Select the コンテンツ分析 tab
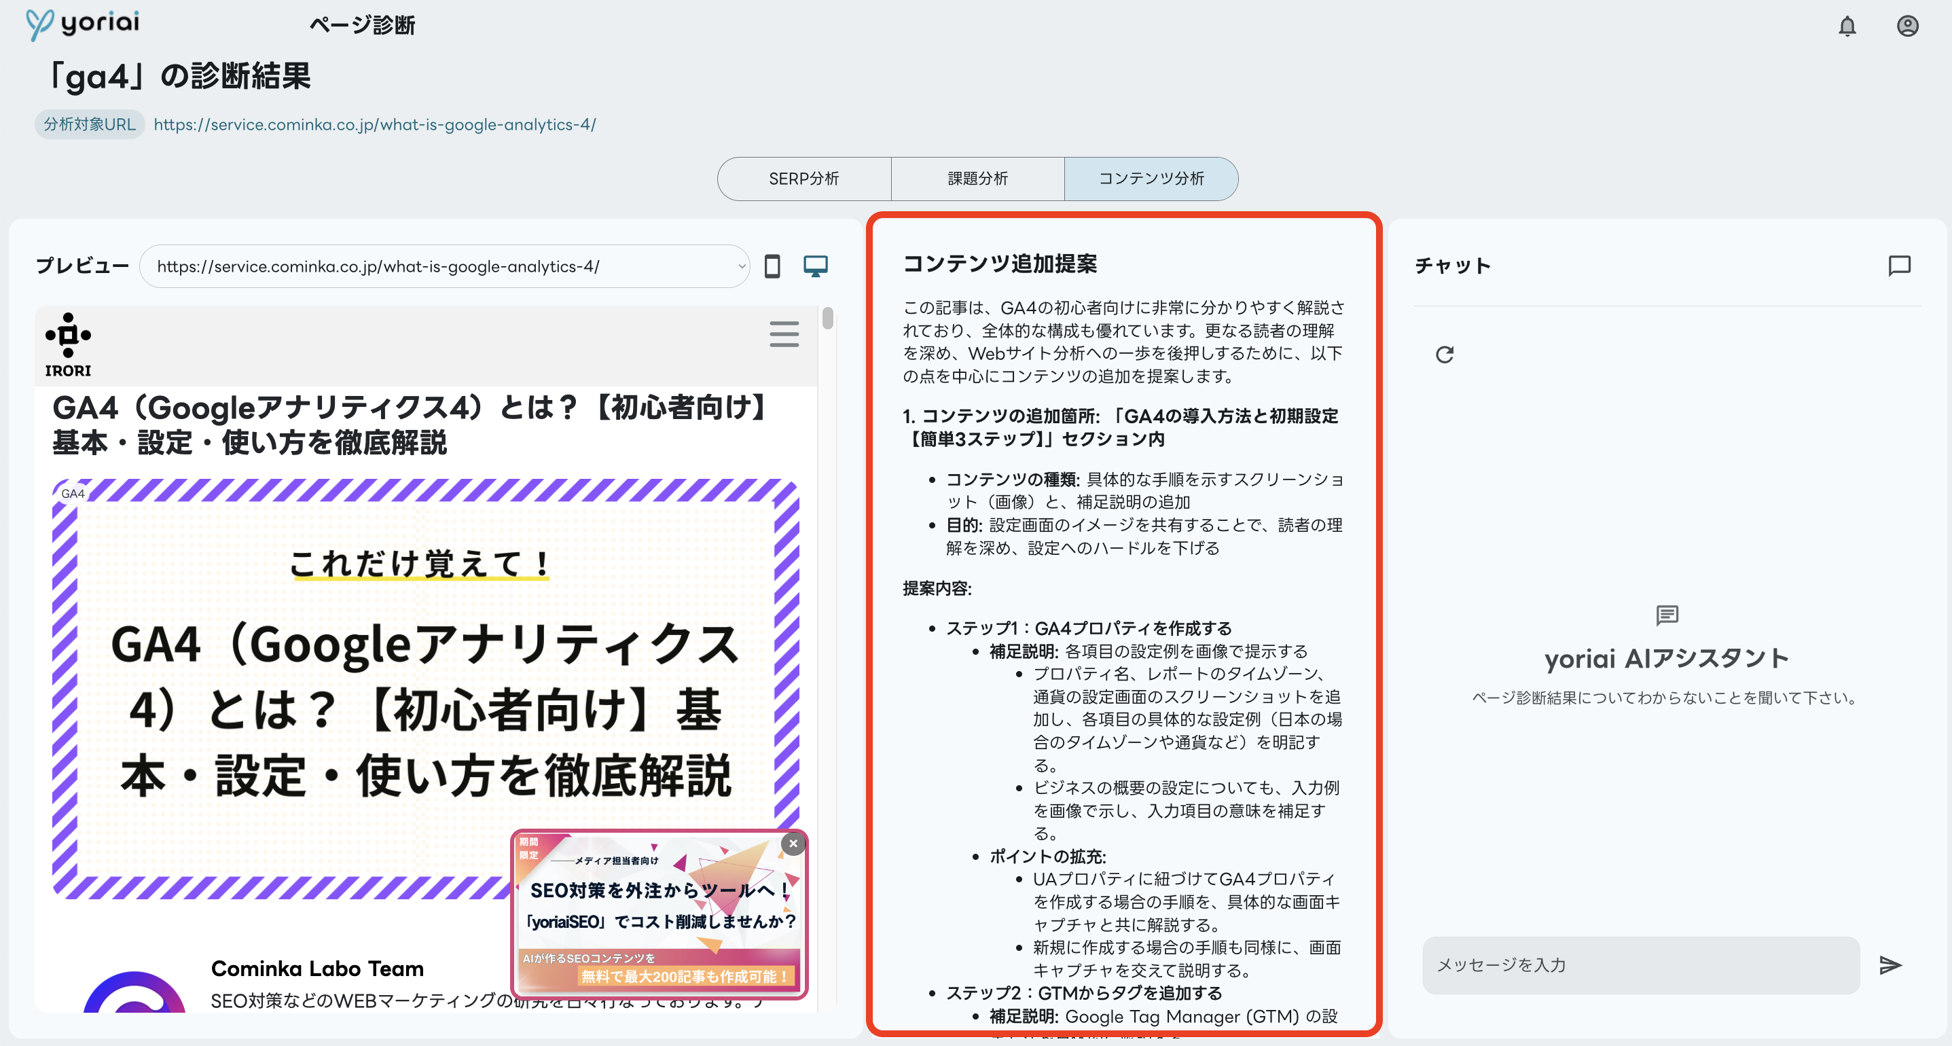This screenshot has width=1952, height=1046. [1151, 179]
